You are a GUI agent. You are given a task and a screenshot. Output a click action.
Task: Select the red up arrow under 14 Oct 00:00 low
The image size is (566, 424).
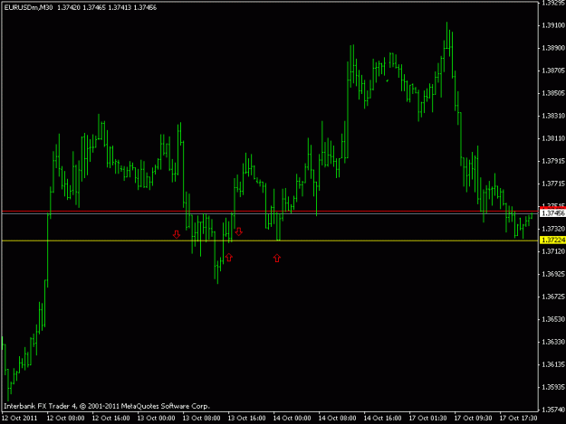tap(277, 258)
